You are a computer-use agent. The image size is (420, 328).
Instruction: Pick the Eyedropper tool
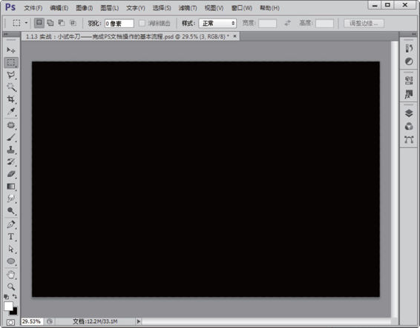(11, 111)
